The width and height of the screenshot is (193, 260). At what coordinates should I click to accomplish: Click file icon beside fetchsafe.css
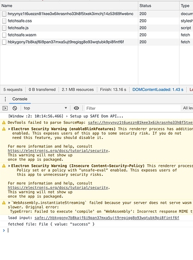(4, 21)
